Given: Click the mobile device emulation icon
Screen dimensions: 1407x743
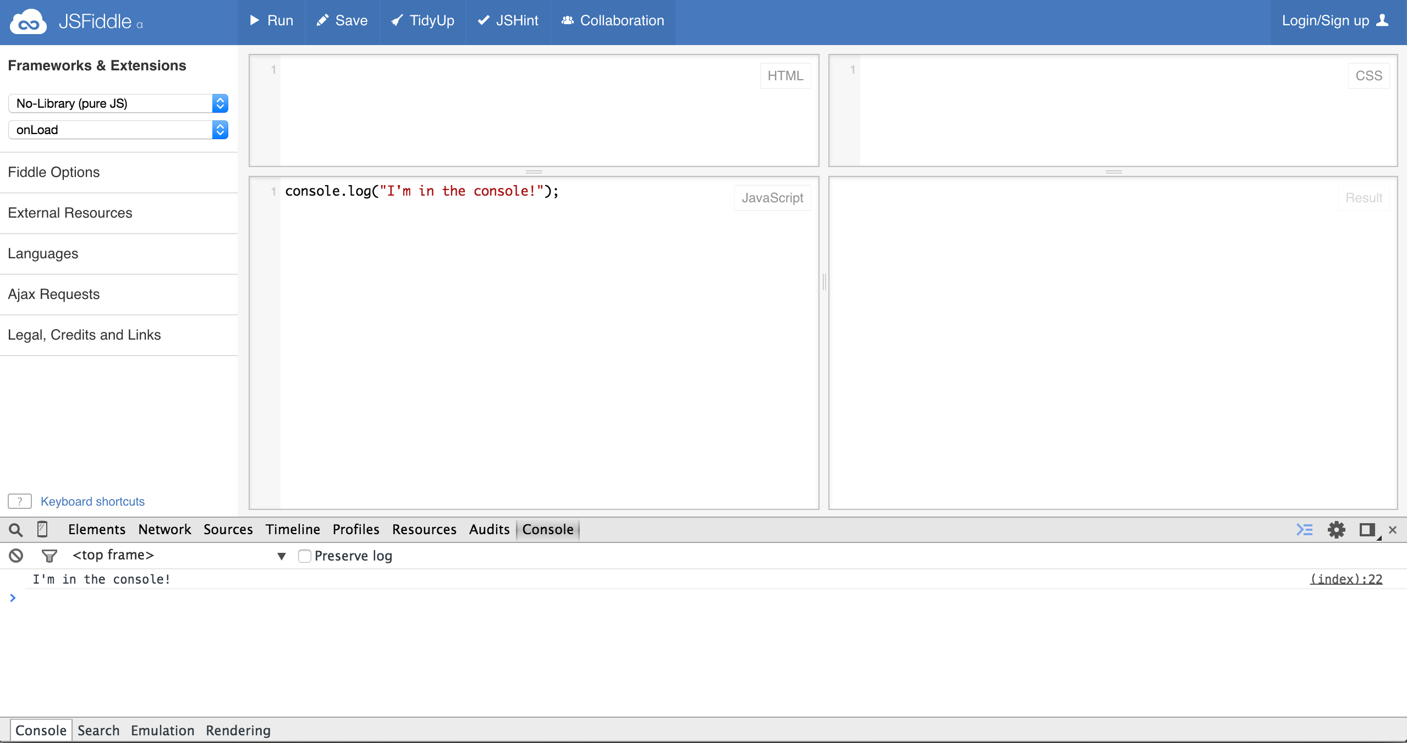Looking at the screenshot, I should coord(42,529).
